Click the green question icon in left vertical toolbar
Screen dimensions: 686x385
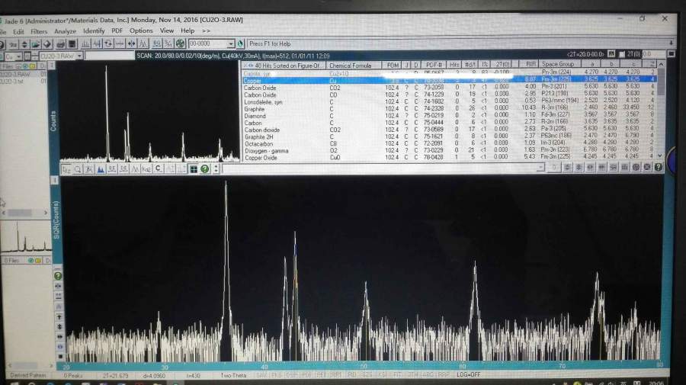coord(58,276)
